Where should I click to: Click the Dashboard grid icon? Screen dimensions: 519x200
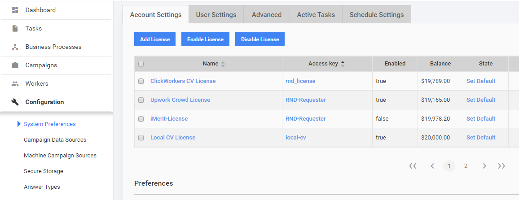(x=15, y=10)
